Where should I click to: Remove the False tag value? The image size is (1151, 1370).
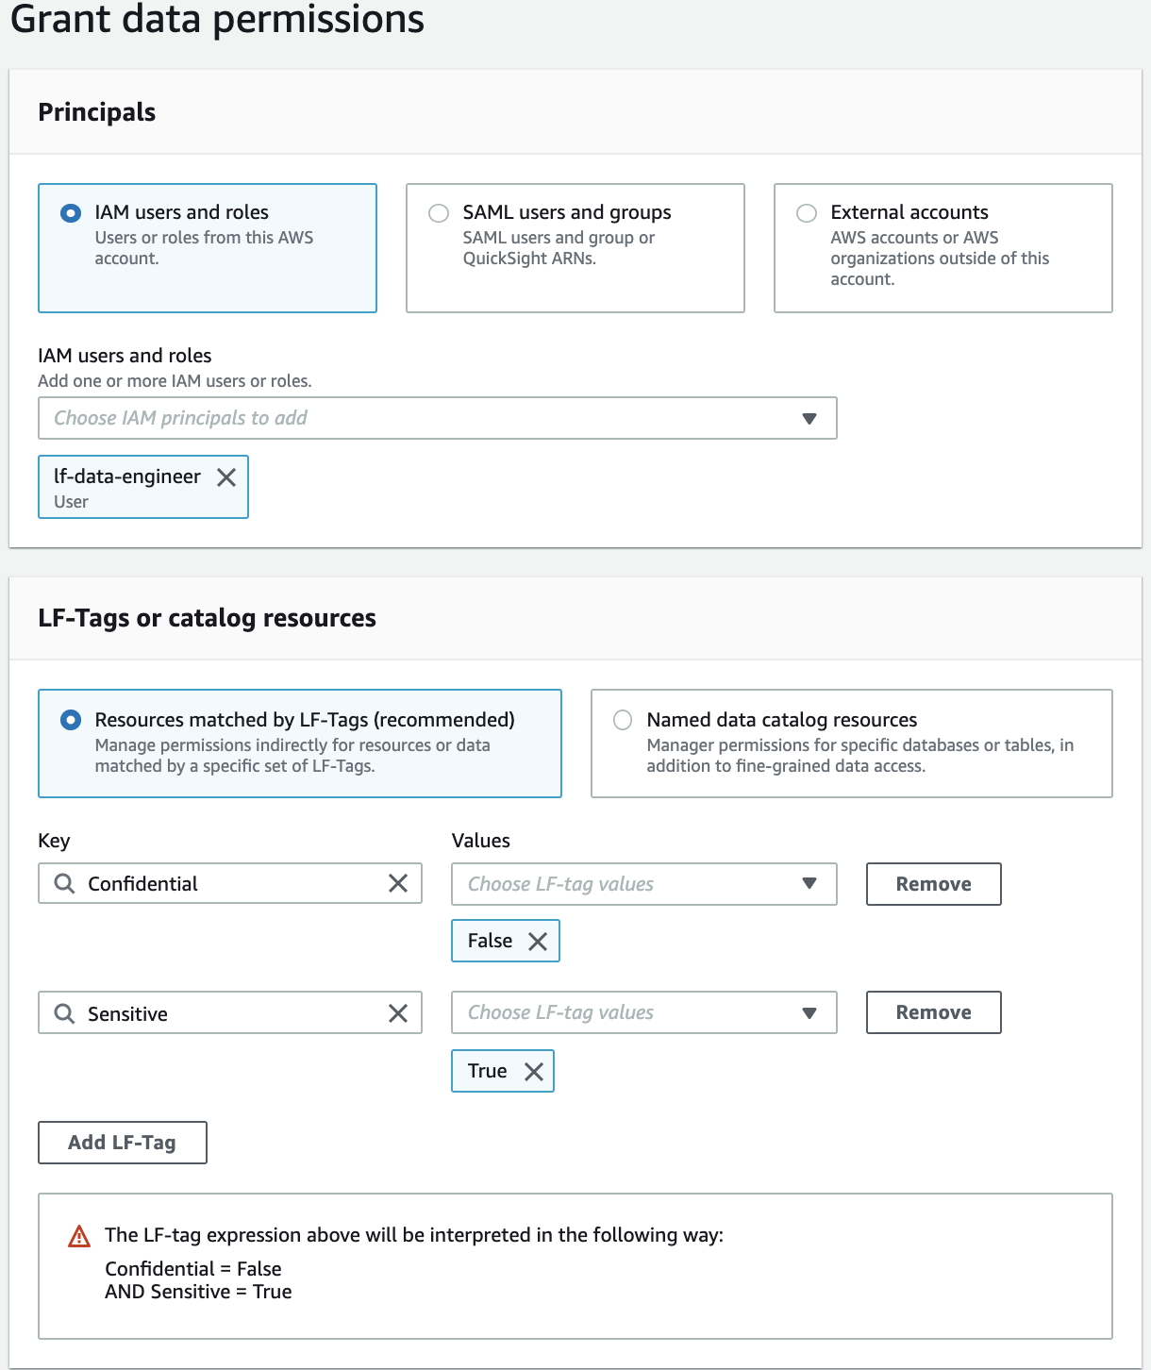[538, 942]
